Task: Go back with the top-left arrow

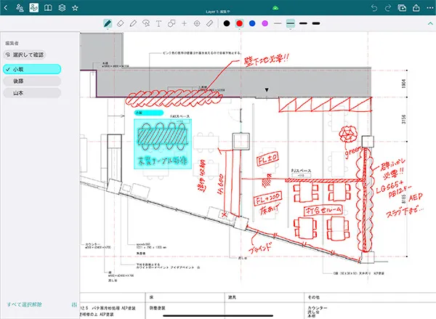Action: coord(6,8)
